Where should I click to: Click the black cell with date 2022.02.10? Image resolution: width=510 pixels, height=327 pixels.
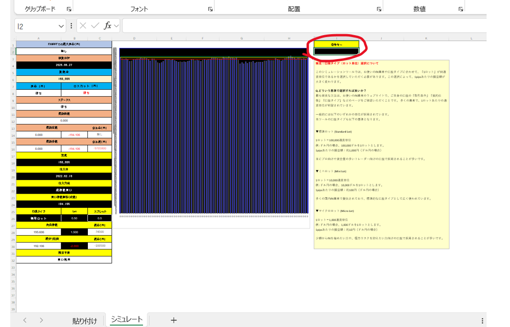tap(64, 176)
